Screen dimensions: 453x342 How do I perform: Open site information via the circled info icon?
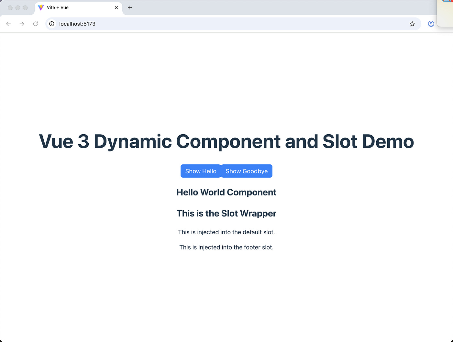[52, 24]
